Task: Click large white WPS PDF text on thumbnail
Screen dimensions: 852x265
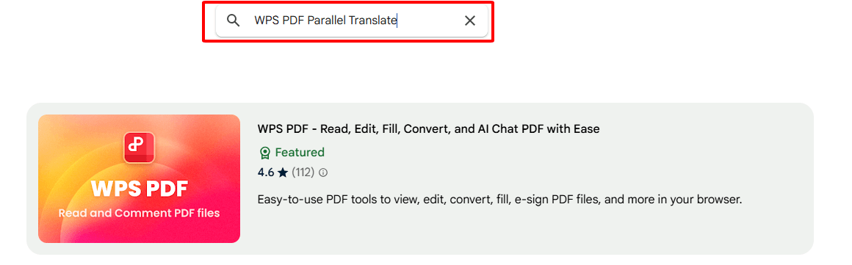Action: click(x=139, y=189)
